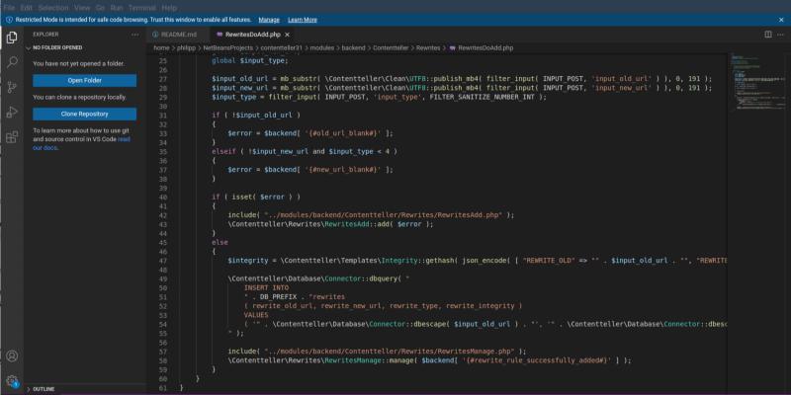This screenshot has width=791, height=395.
Task: Open the Run and Debug view
Action: click(12, 112)
